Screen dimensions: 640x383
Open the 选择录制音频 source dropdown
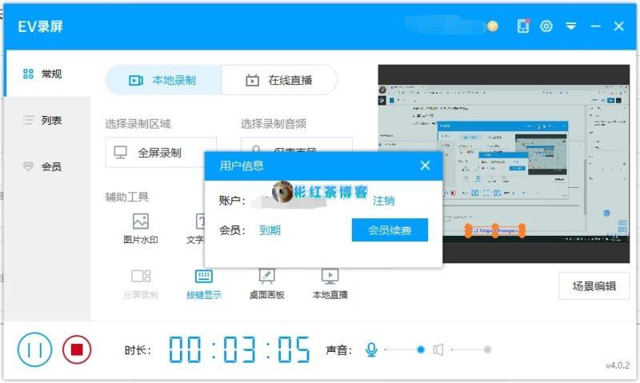point(297,145)
